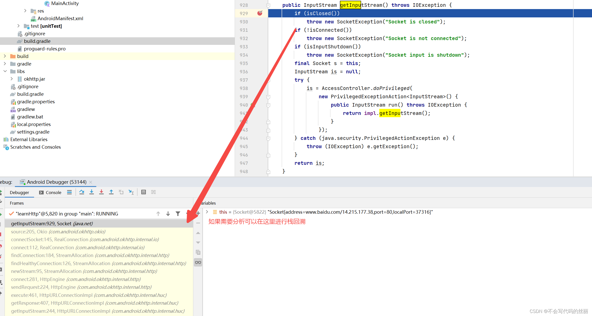This screenshot has width=592, height=316.
Task: Click the Force Step Into red arrow
Action: 101,192
